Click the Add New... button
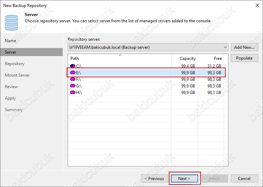The width and height of the screenshot is (263, 187). [x=244, y=47]
